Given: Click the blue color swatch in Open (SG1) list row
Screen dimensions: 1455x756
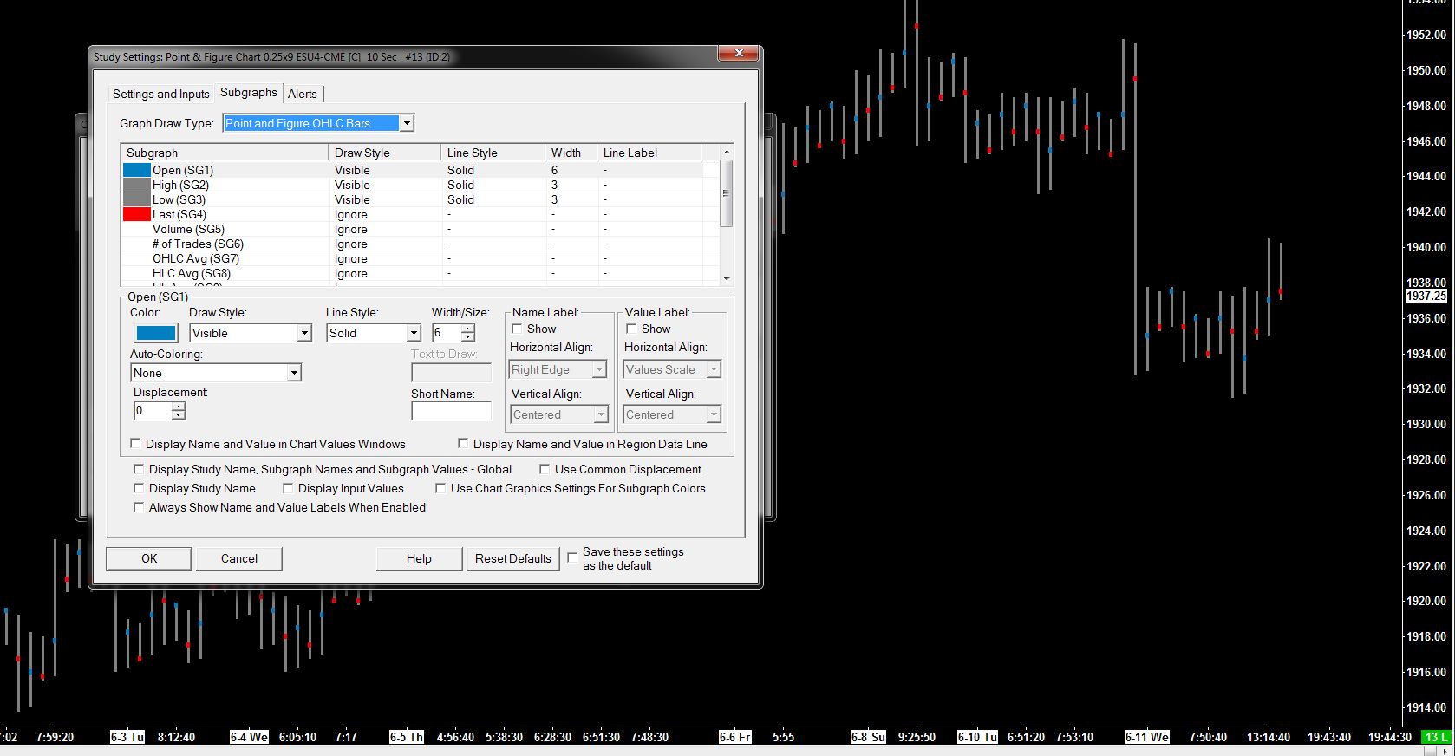Looking at the screenshot, I should [137, 170].
